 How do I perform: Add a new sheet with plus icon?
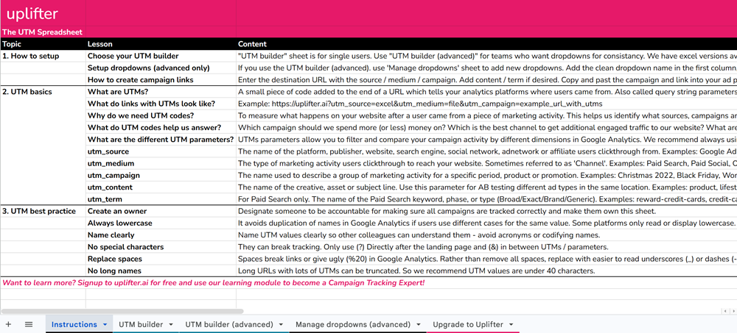coord(8,324)
